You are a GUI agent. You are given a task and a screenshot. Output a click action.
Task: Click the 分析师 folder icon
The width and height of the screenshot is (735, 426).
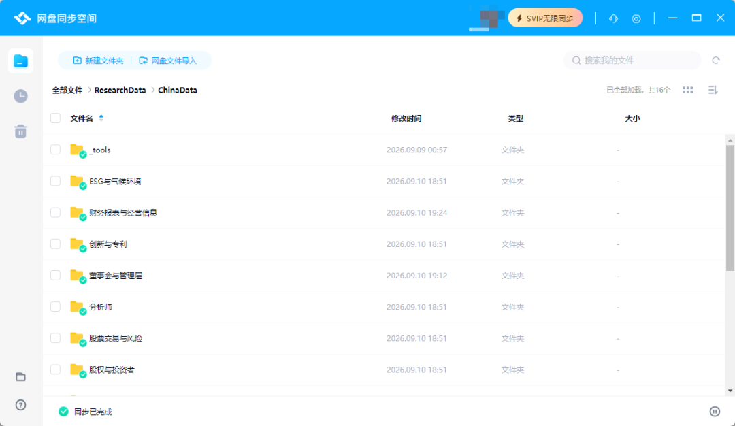[x=78, y=307]
